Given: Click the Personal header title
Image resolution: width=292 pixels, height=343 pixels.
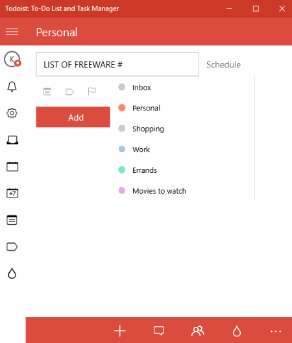Looking at the screenshot, I should coord(56,32).
